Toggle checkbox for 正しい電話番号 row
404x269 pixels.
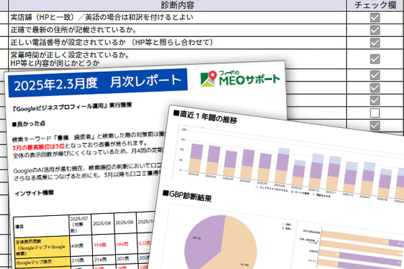click(375, 43)
